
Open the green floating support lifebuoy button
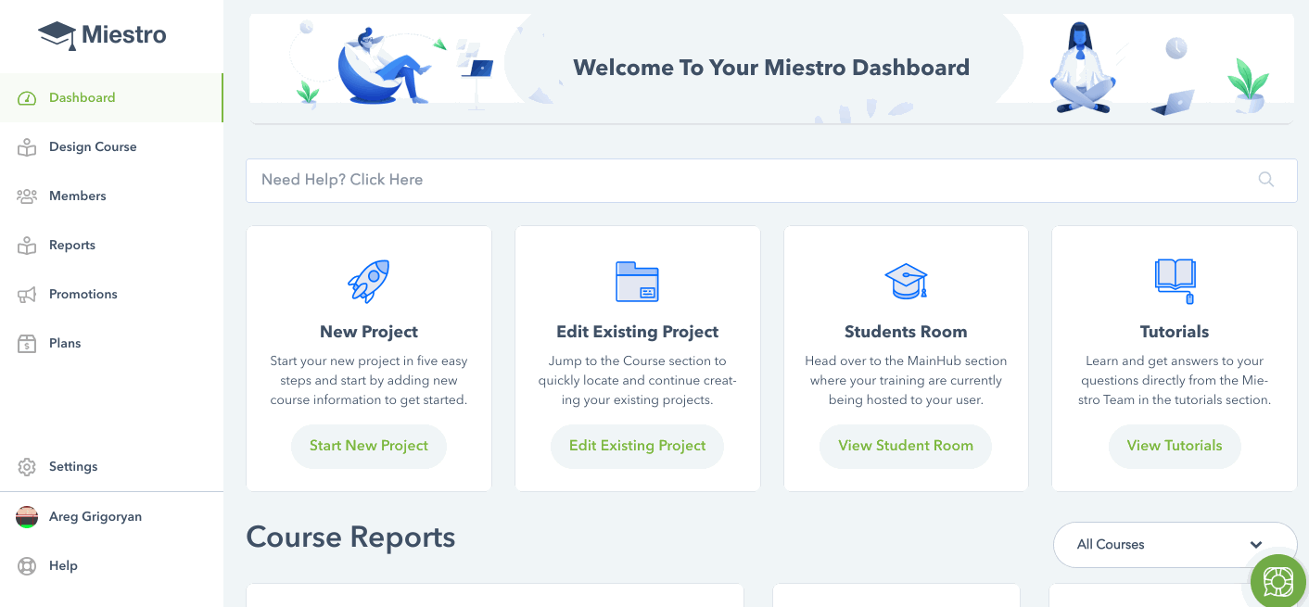point(1278,581)
